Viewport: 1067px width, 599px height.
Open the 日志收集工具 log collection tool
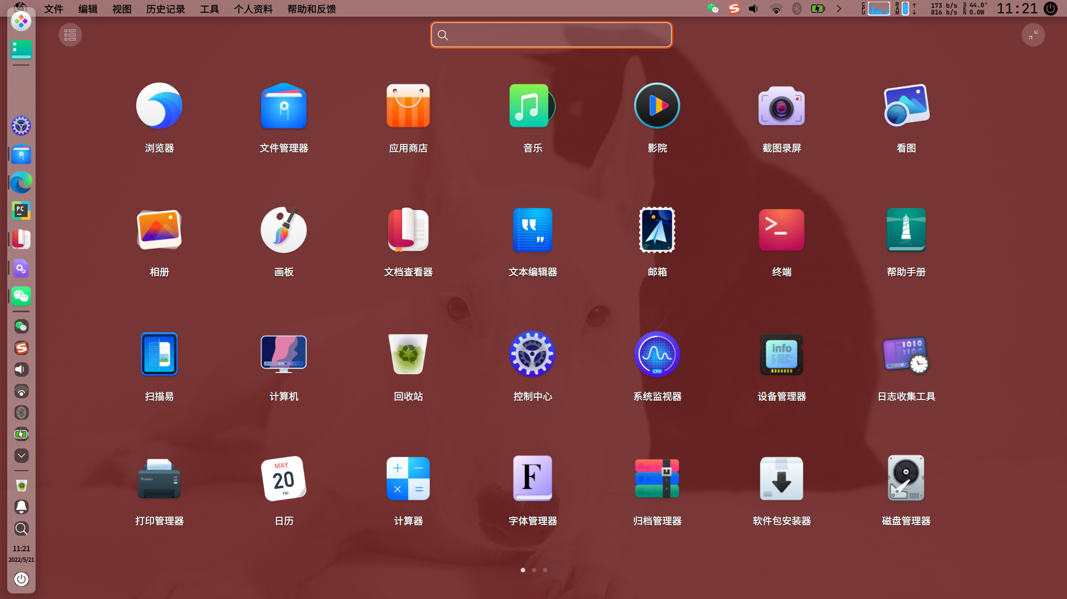(x=906, y=354)
